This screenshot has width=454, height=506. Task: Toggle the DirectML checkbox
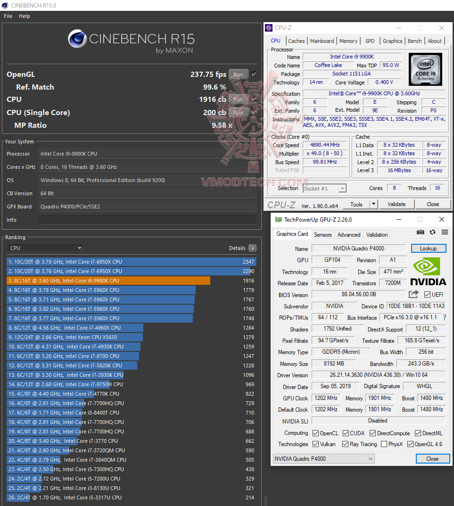tap(418, 433)
